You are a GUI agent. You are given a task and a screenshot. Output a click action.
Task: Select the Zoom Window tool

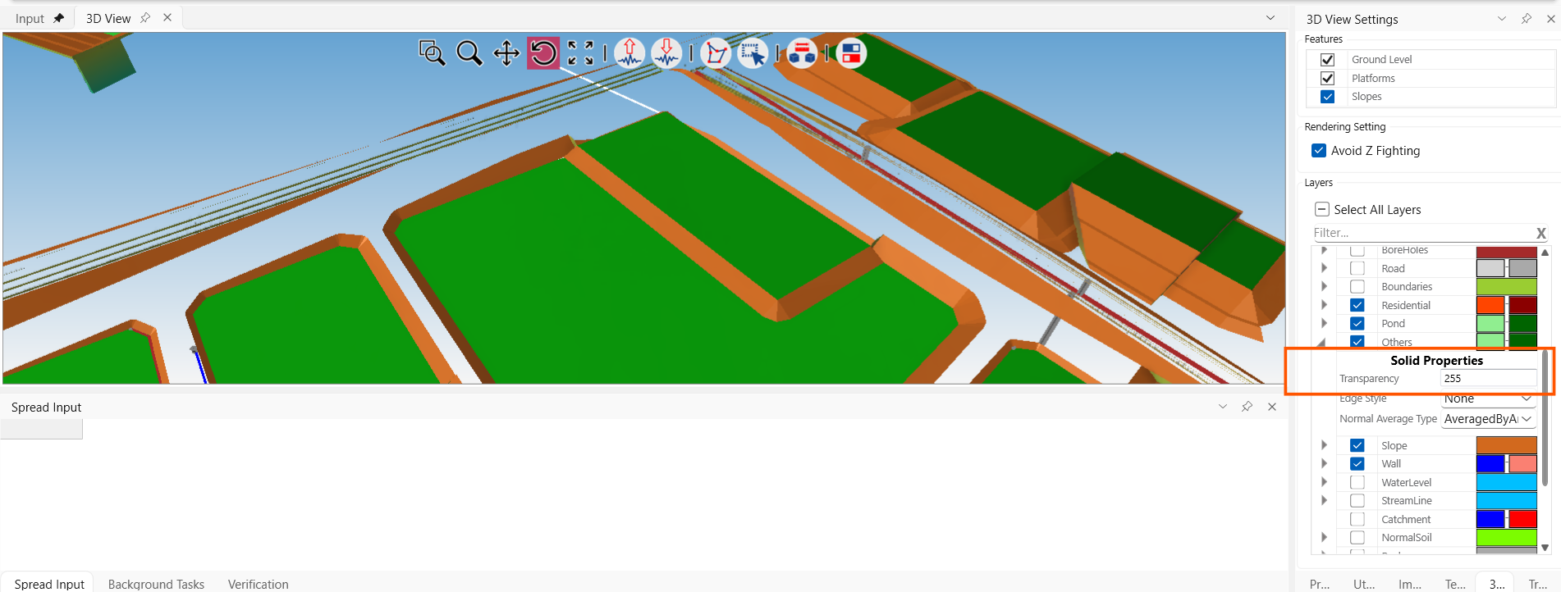[432, 53]
